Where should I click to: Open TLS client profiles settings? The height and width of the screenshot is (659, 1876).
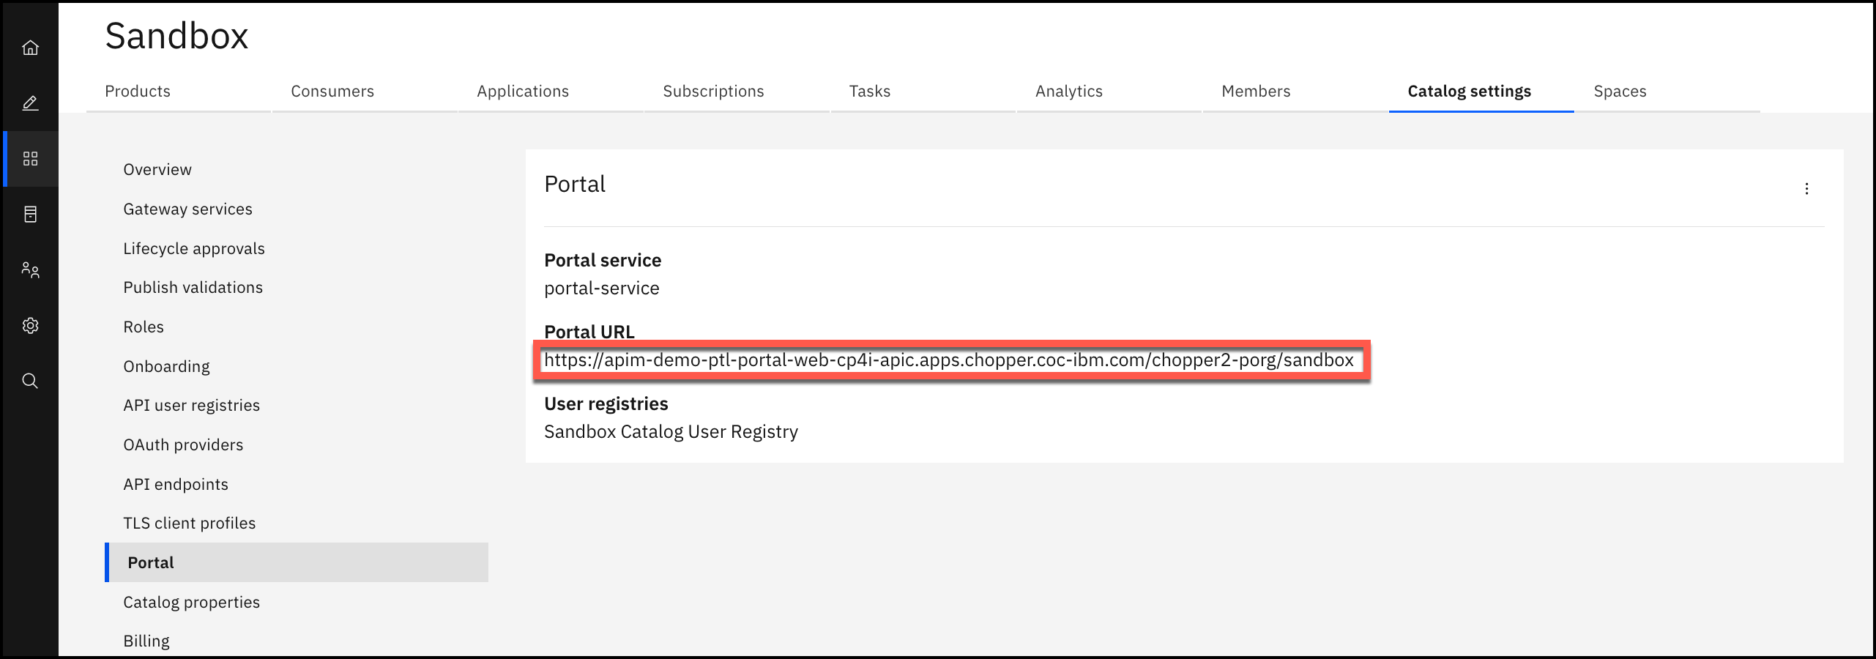pos(297,524)
